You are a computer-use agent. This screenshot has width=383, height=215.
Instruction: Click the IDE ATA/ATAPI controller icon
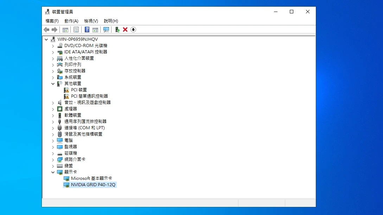tap(60, 52)
